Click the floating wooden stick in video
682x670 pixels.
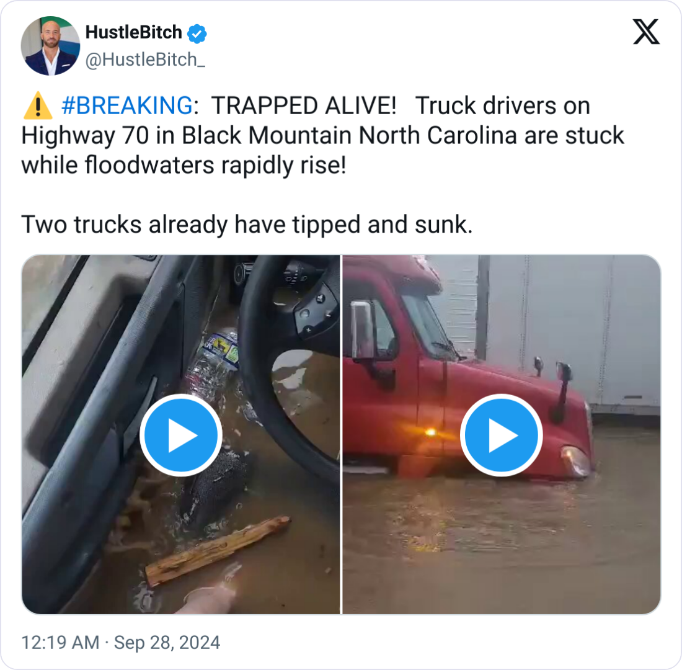coord(217,550)
